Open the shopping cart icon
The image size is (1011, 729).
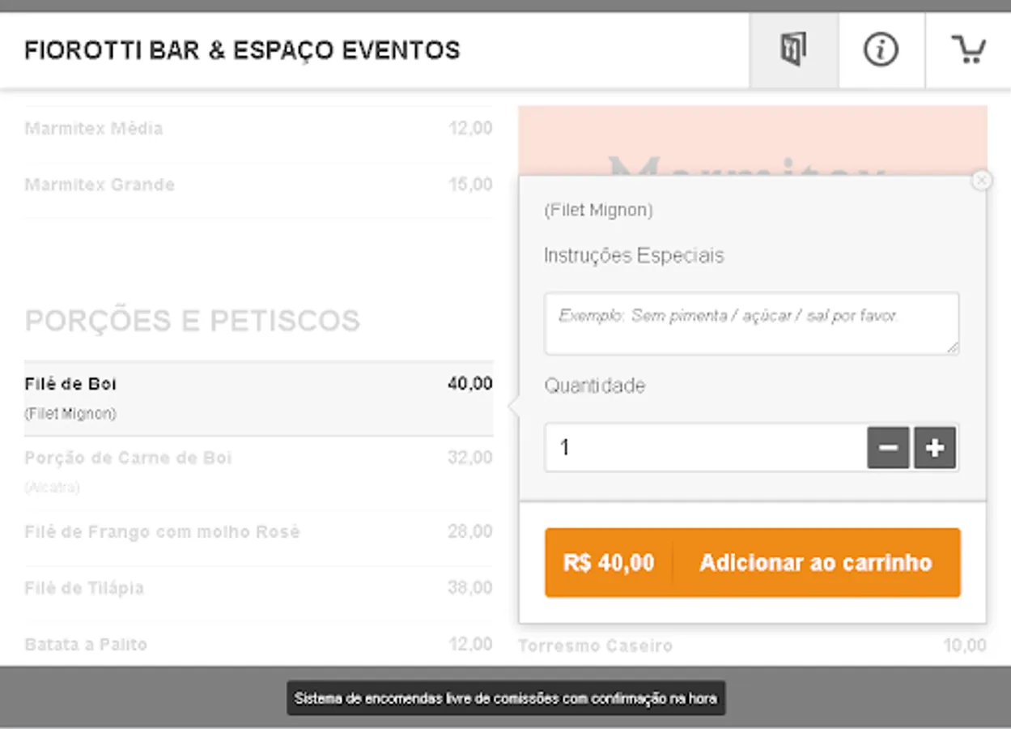pyautogui.click(x=968, y=50)
